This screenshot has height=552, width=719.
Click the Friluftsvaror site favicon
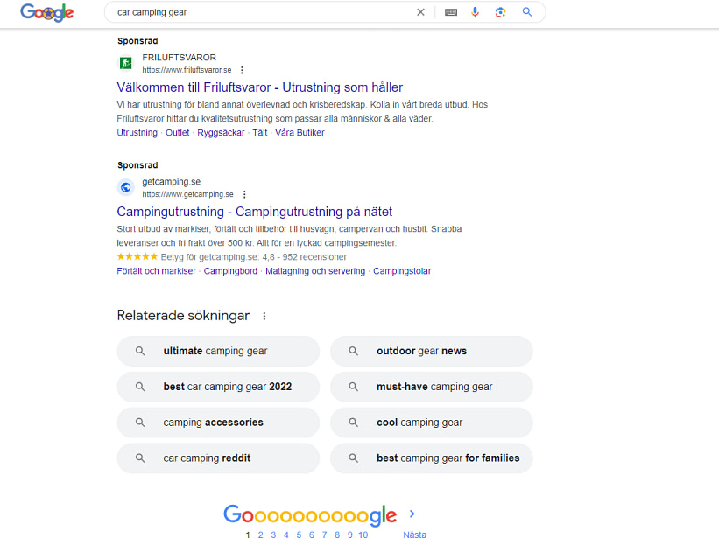(x=125, y=63)
